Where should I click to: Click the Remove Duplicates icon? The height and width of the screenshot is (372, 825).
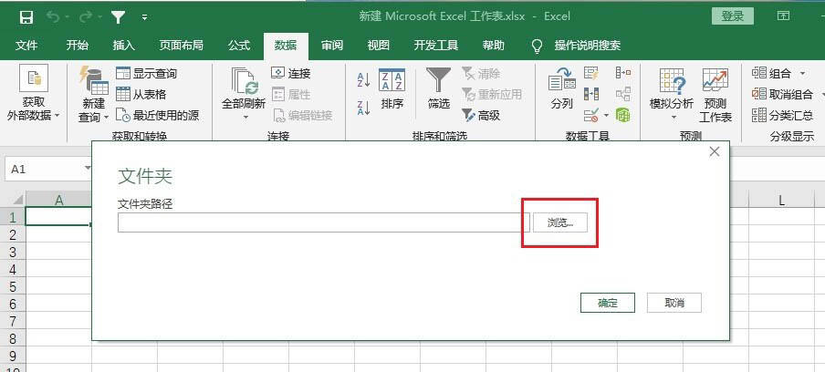(590, 94)
